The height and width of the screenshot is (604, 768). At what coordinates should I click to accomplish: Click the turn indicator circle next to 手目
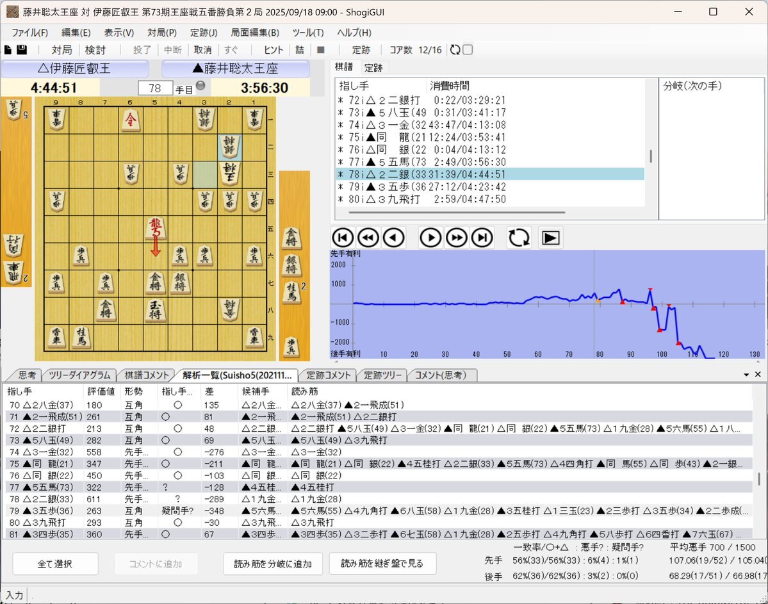200,85
